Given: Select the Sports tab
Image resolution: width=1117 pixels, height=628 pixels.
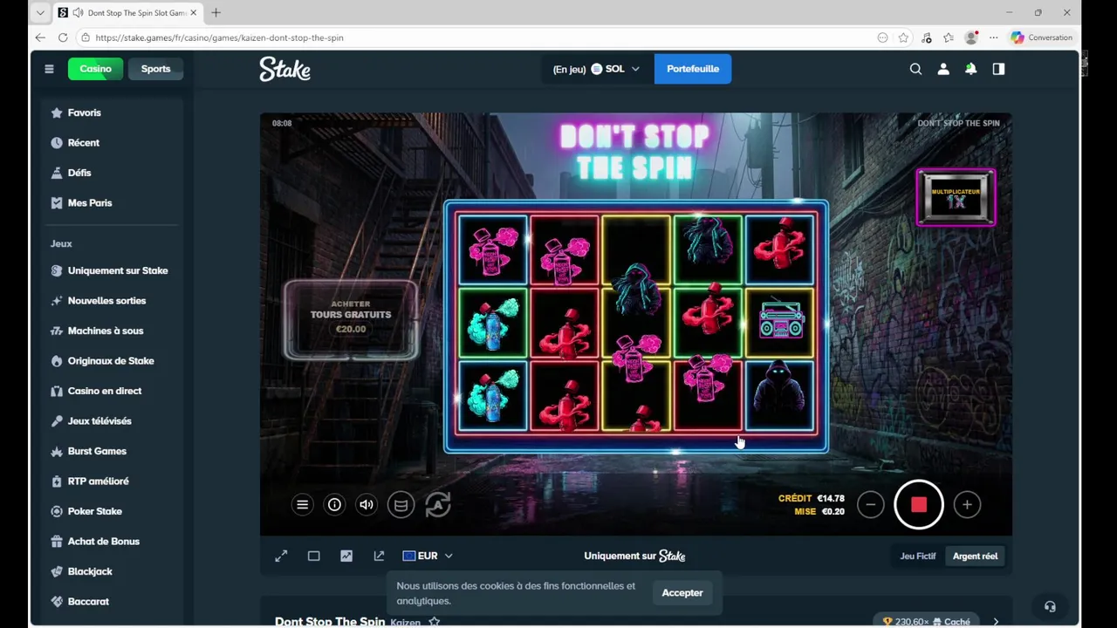Looking at the screenshot, I should (x=156, y=69).
